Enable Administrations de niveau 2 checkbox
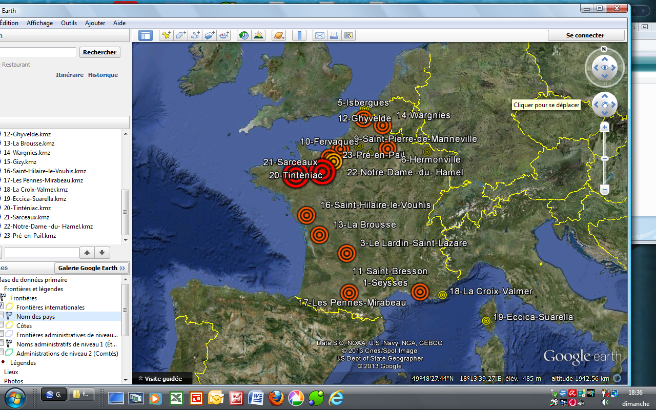Viewport: 656px width, 410px height. pyautogui.click(x=1, y=353)
